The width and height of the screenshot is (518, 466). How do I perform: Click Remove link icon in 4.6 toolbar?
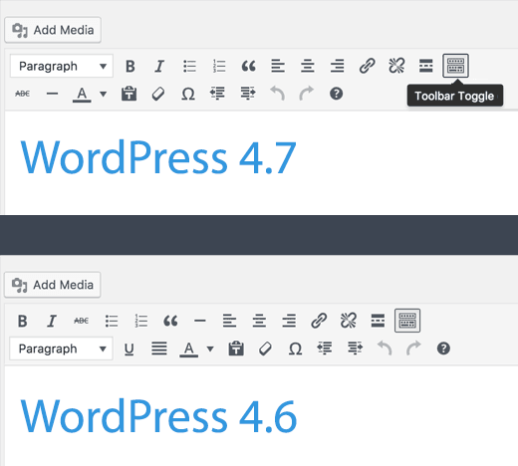[349, 321]
